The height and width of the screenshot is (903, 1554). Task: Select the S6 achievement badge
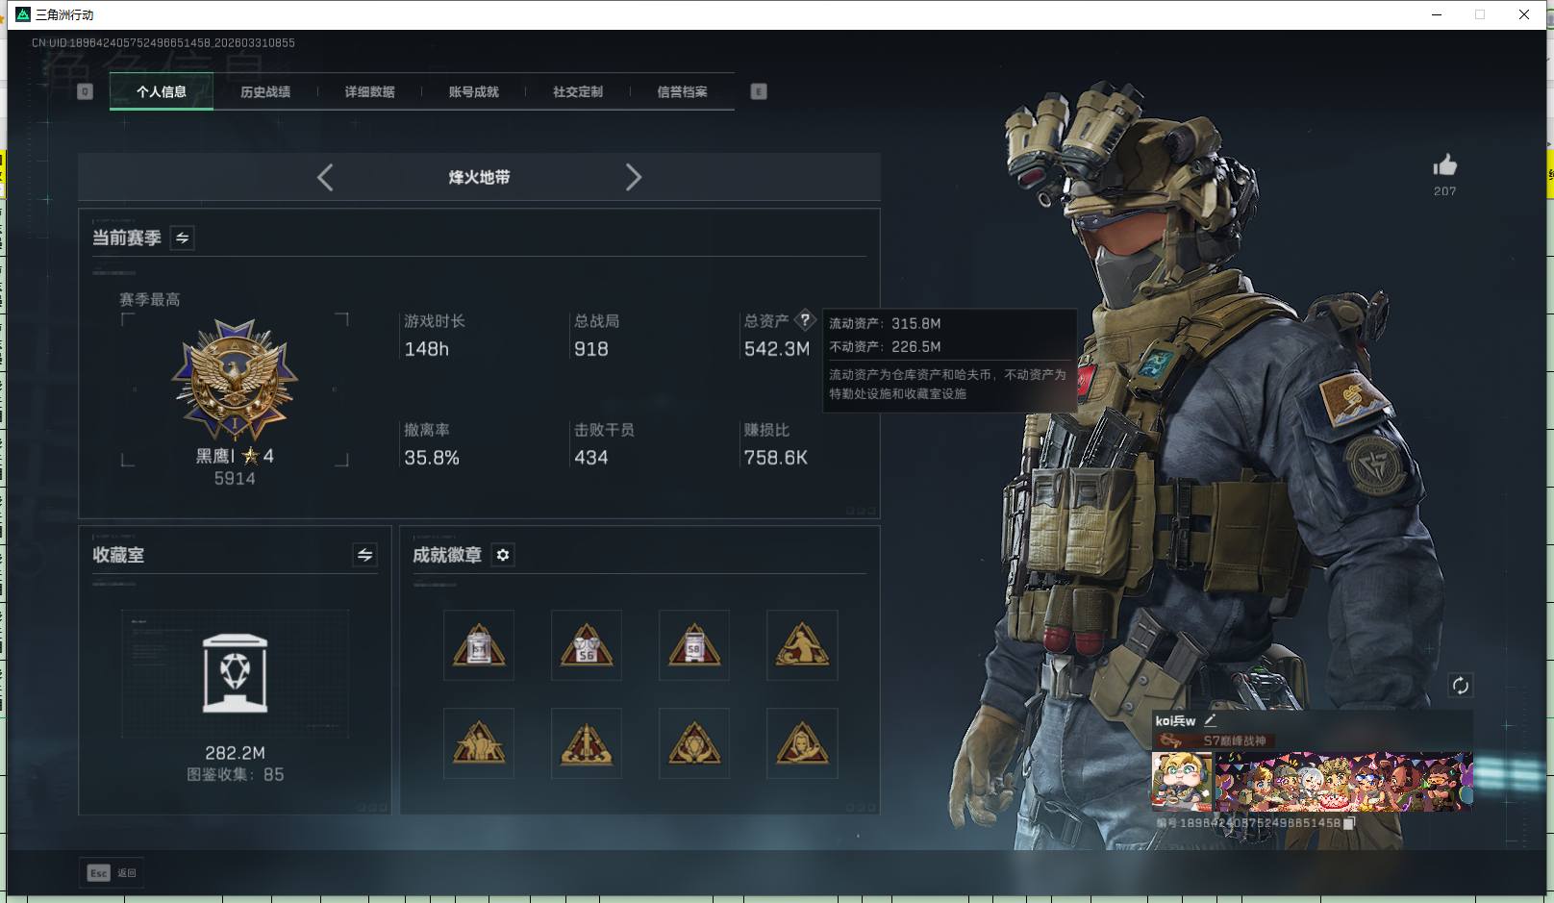pos(587,645)
